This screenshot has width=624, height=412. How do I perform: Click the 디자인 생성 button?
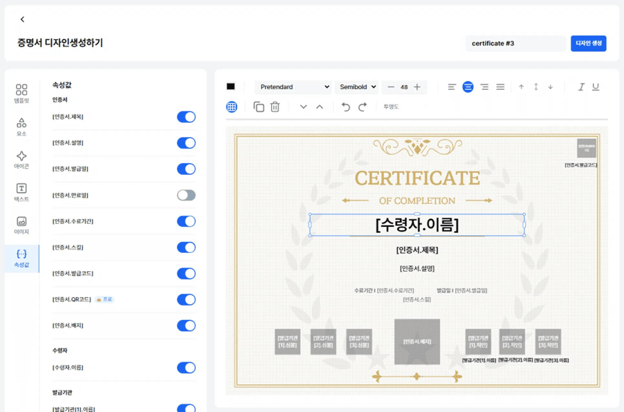(588, 44)
